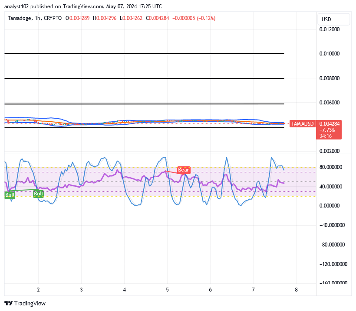Click date 5 on the time axis
The height and width of the screenshot is (311, 356).
click(x=167, y=290)
